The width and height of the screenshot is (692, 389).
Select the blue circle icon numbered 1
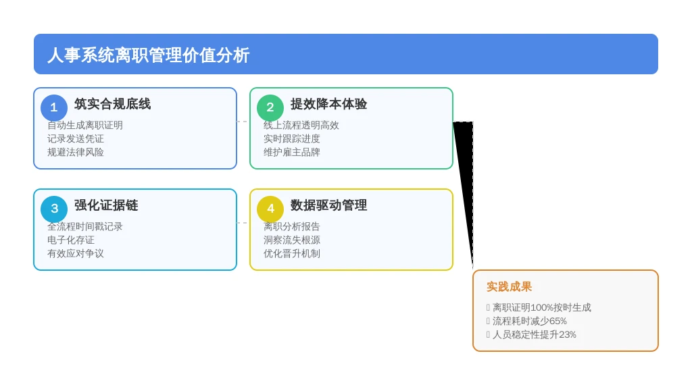[x=54, y=107]
